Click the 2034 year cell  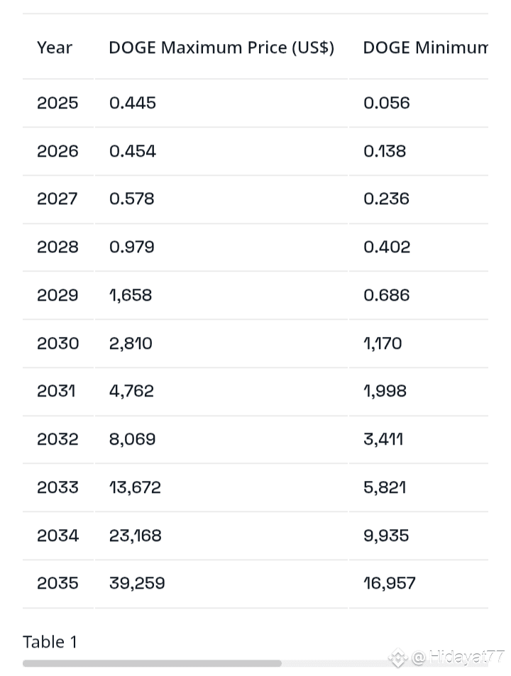[x=57, y=536]
